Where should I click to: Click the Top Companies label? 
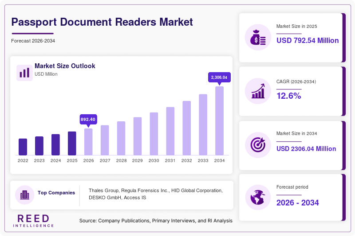coord(56,193)
